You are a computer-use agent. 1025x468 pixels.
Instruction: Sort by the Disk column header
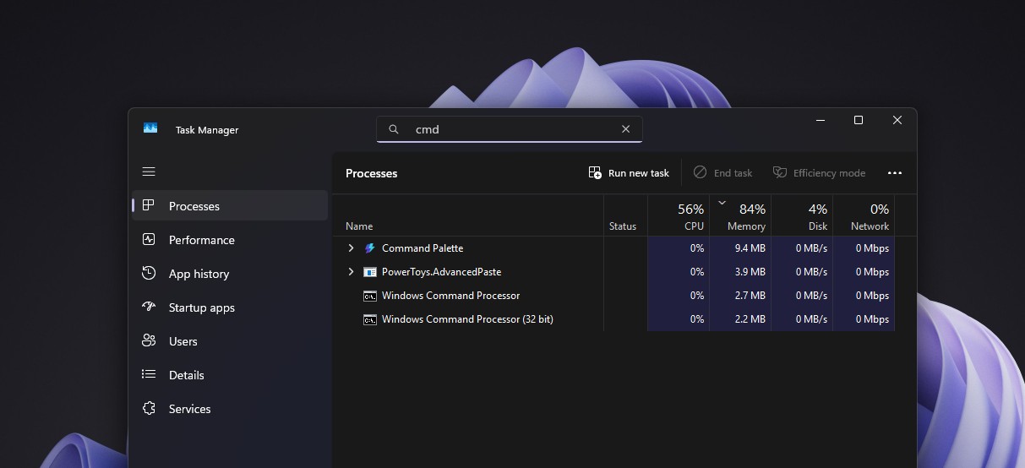click(x=802, y=216)
